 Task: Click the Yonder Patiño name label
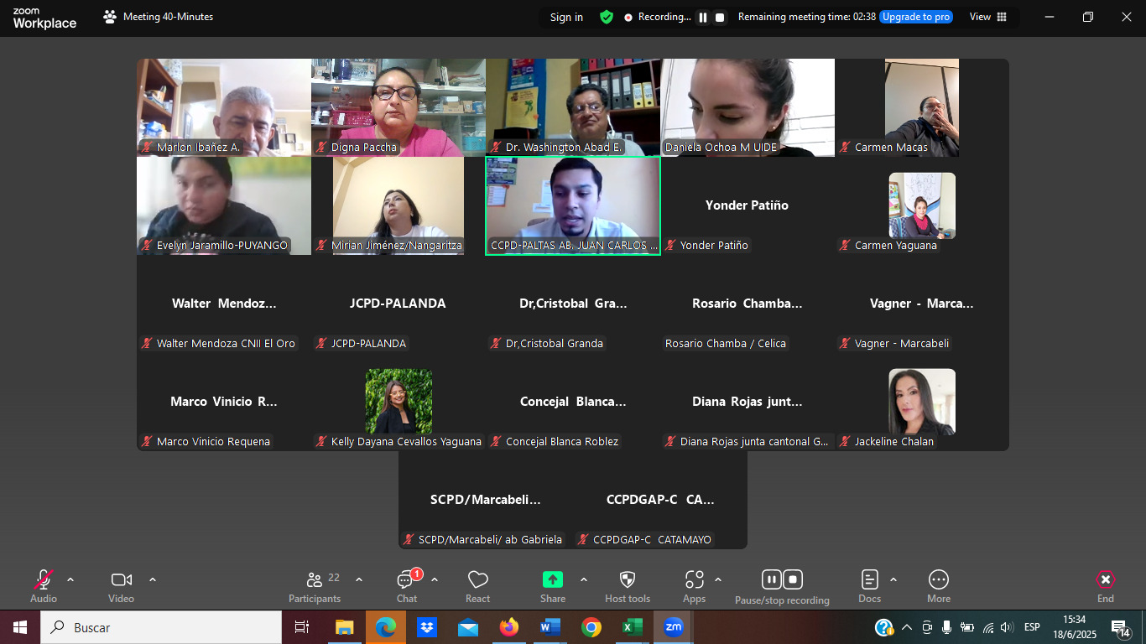(714, 246)
